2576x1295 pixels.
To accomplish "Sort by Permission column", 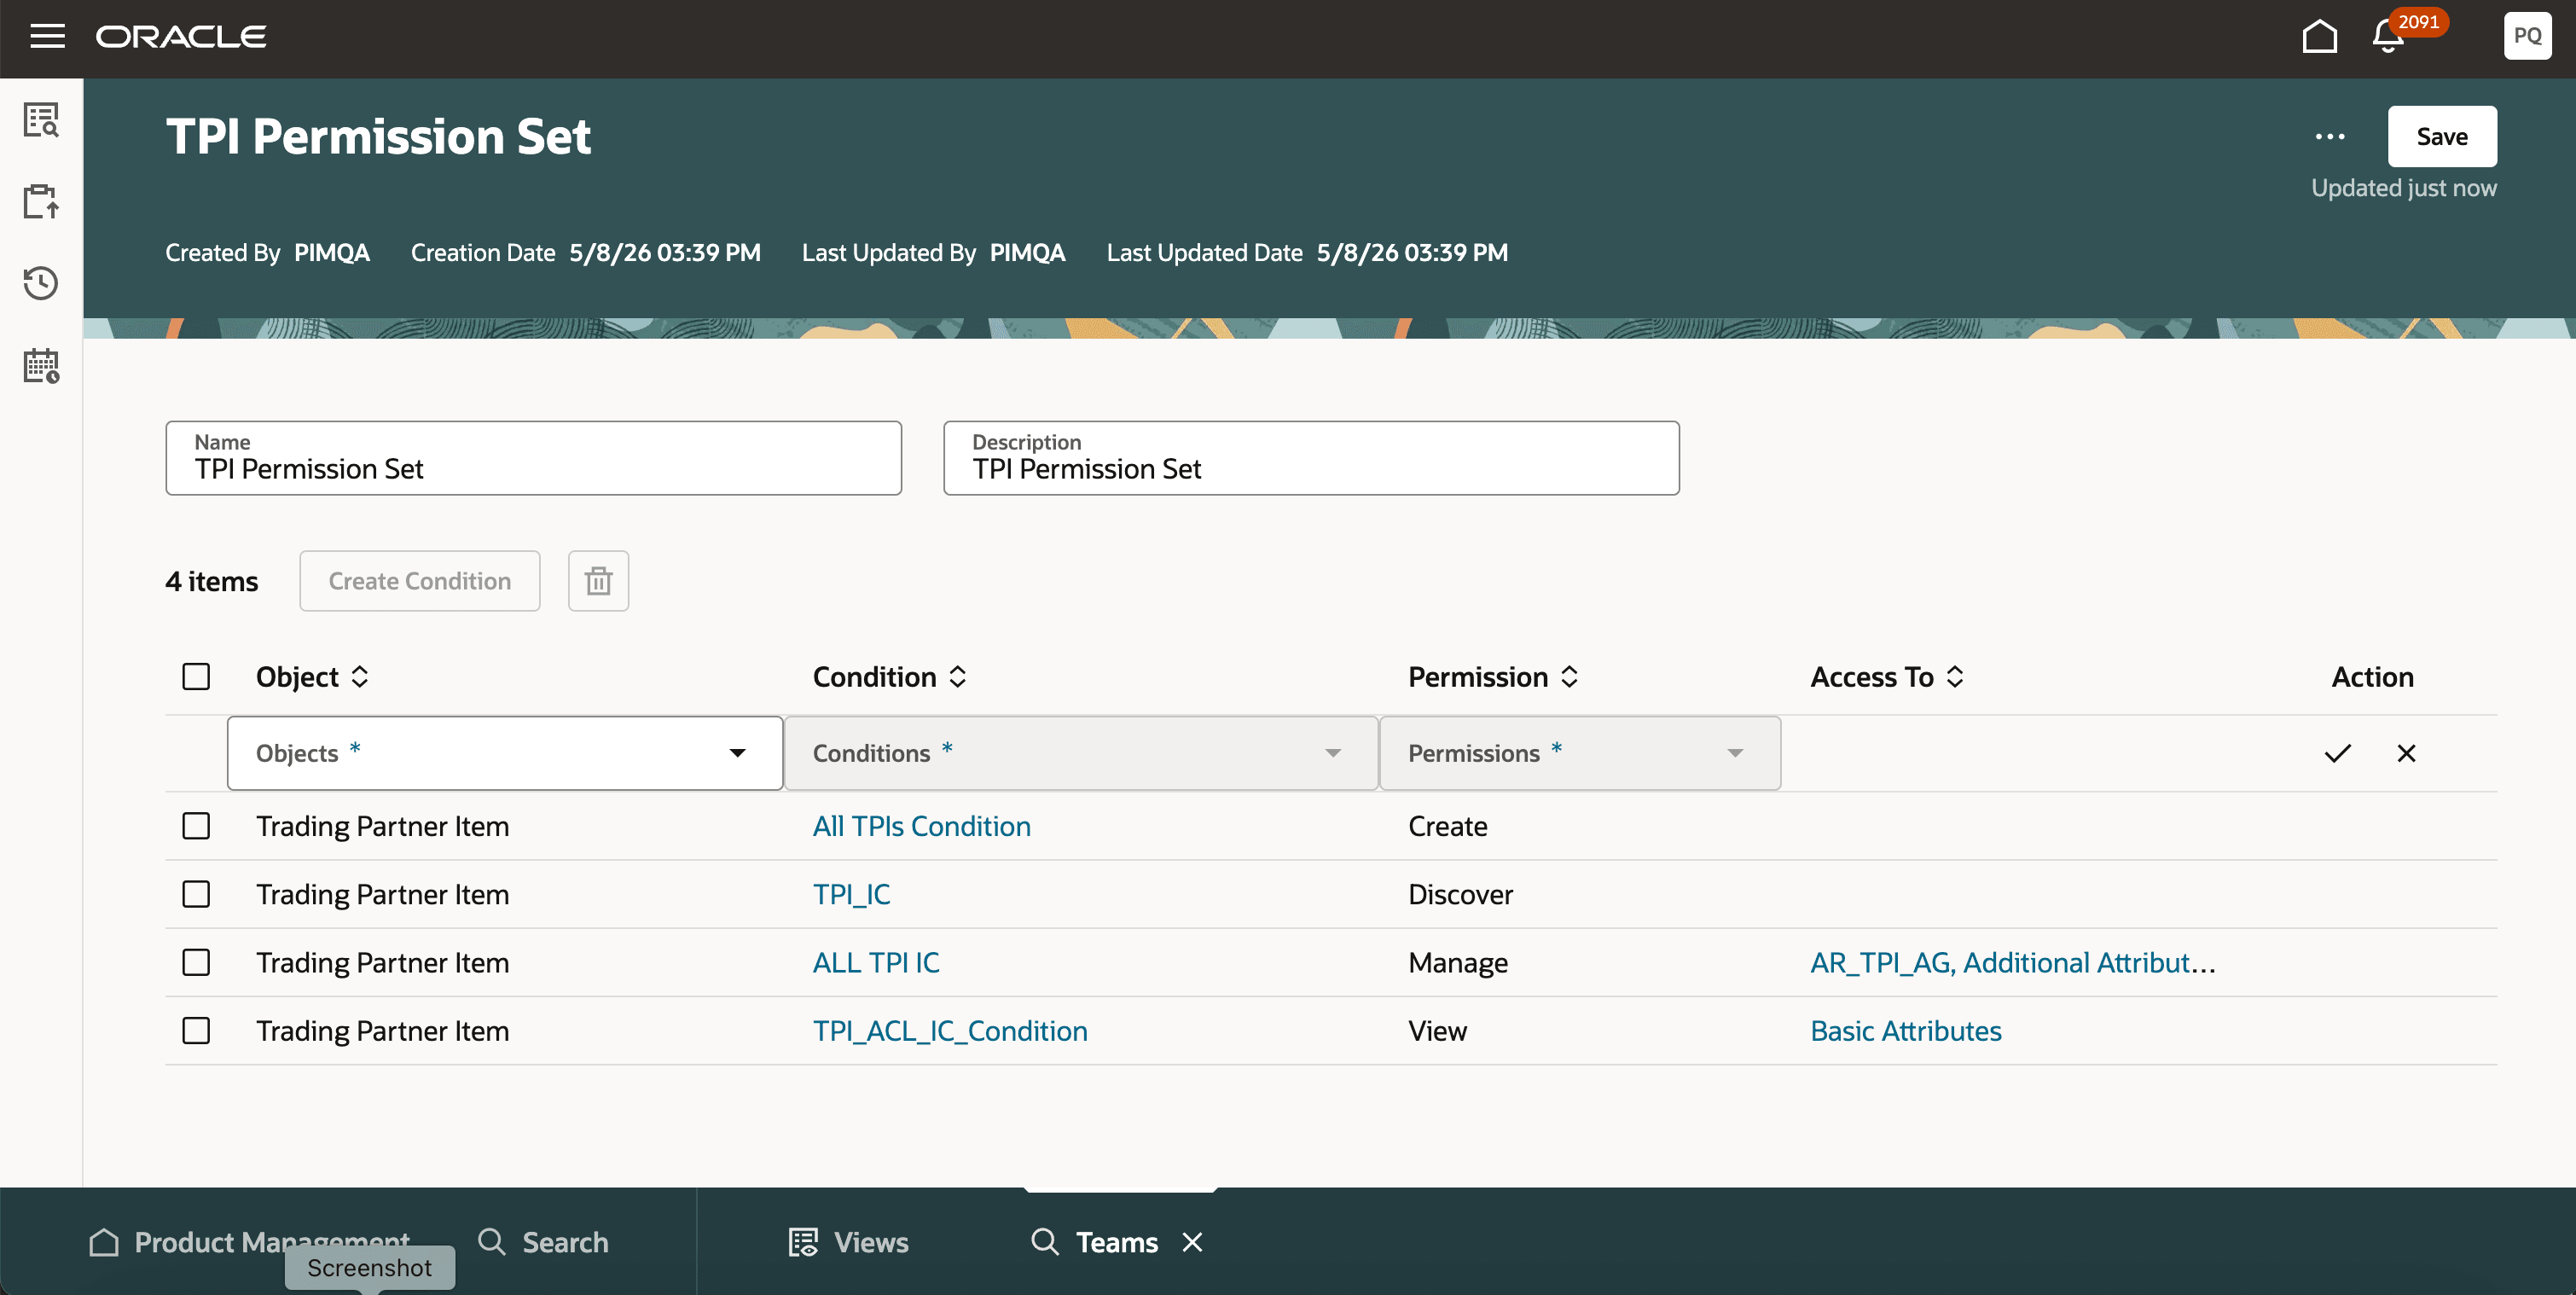I will (x=1569, y=677).
